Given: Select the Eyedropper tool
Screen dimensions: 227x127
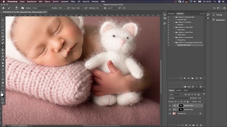Looking at the screenshot, I should tap(3, 40).
